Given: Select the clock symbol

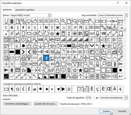Looking at the screenshot, I should 98,52.
